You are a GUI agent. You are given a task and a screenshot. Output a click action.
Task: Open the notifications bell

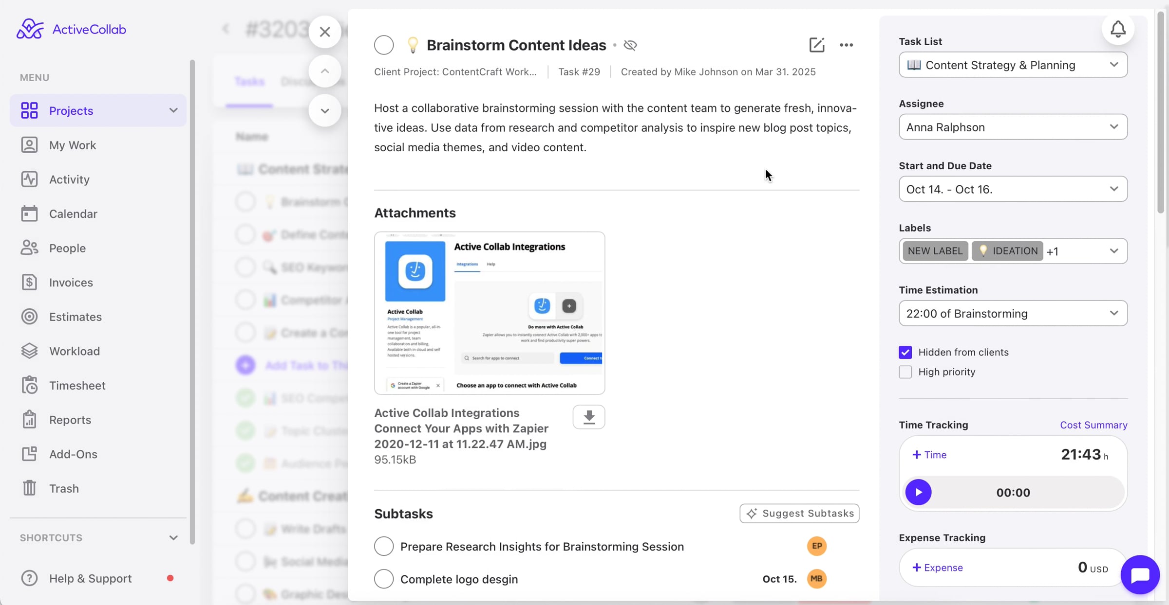pyautogui.click(x=1118, y=29)
